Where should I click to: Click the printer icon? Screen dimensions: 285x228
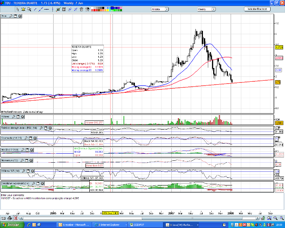pos(10,218)
